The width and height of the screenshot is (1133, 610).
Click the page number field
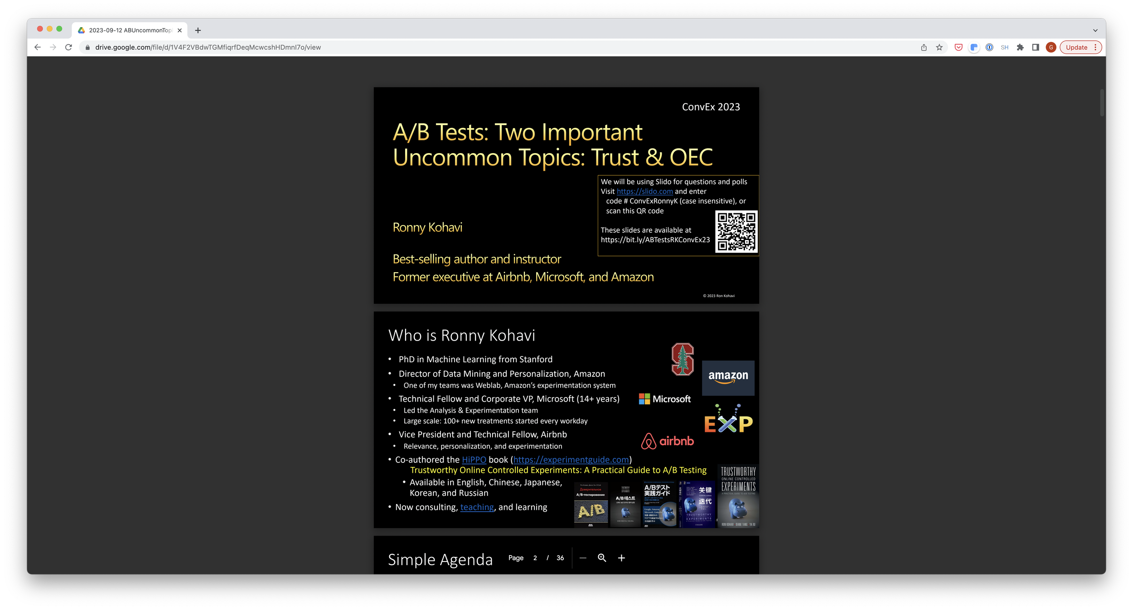coord(535,558)
